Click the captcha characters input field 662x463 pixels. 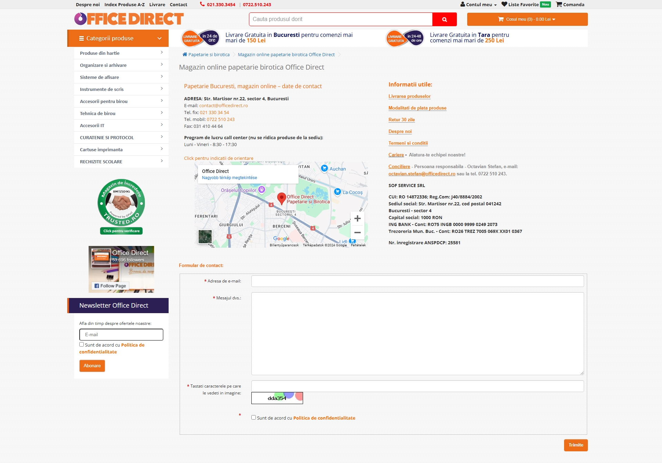[417, 386]
